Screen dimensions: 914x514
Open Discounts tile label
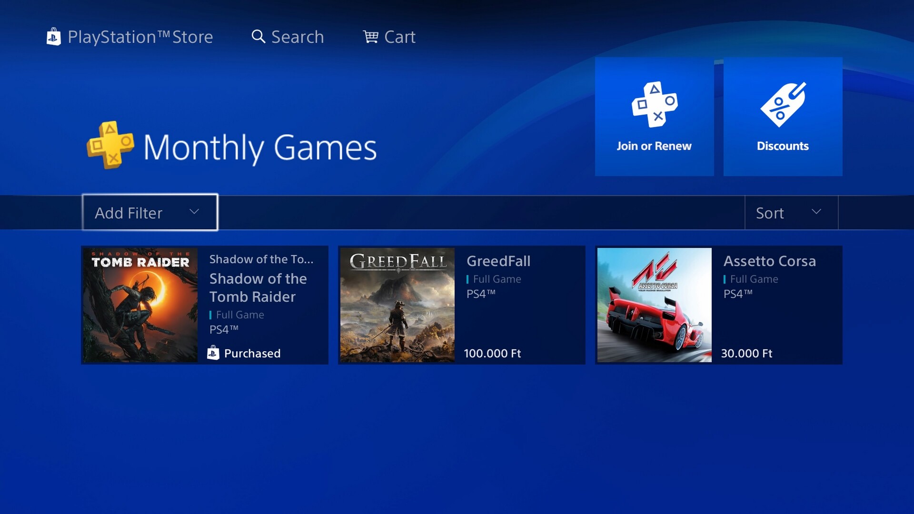pyautogui.click(x=783, y=146)
